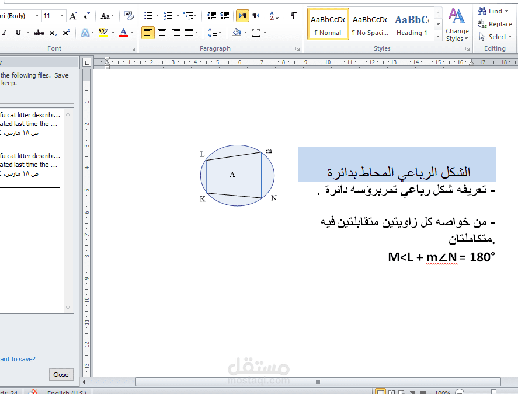This screenshot has width=518, height=394.
Task: Open the Line Spacing dropdown
Action: click(219, 32)
